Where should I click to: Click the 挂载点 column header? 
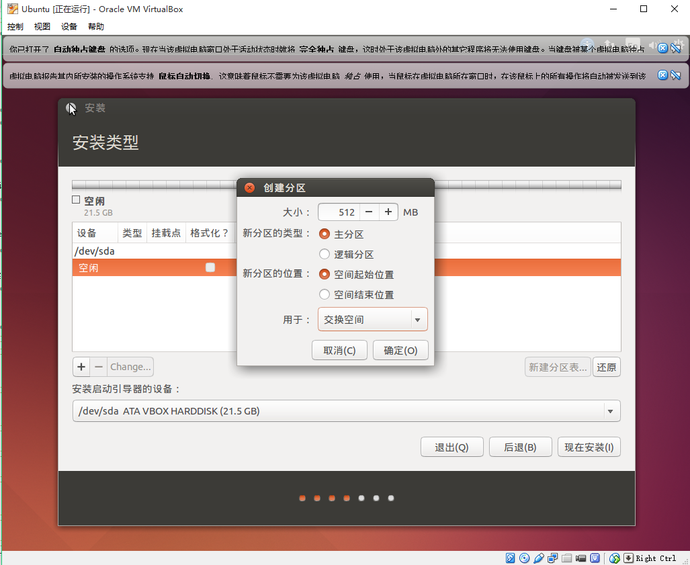tap(166, 232)
